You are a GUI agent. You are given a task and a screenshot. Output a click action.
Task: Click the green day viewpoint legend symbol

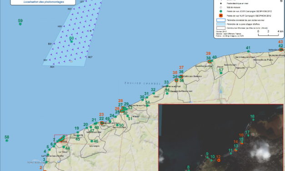click(x=221, y=11)
